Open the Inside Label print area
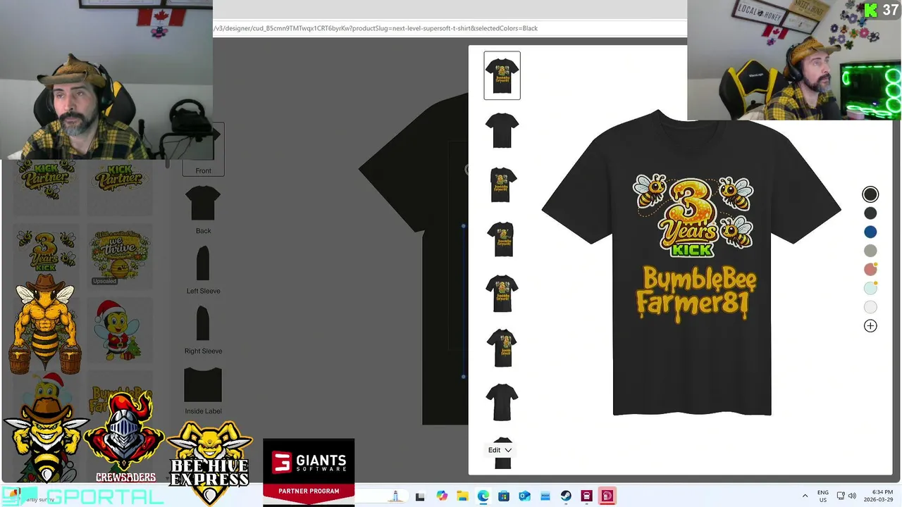Image resolution: width=902 pixels, height=507 pixels. click(x=203, y=391)
